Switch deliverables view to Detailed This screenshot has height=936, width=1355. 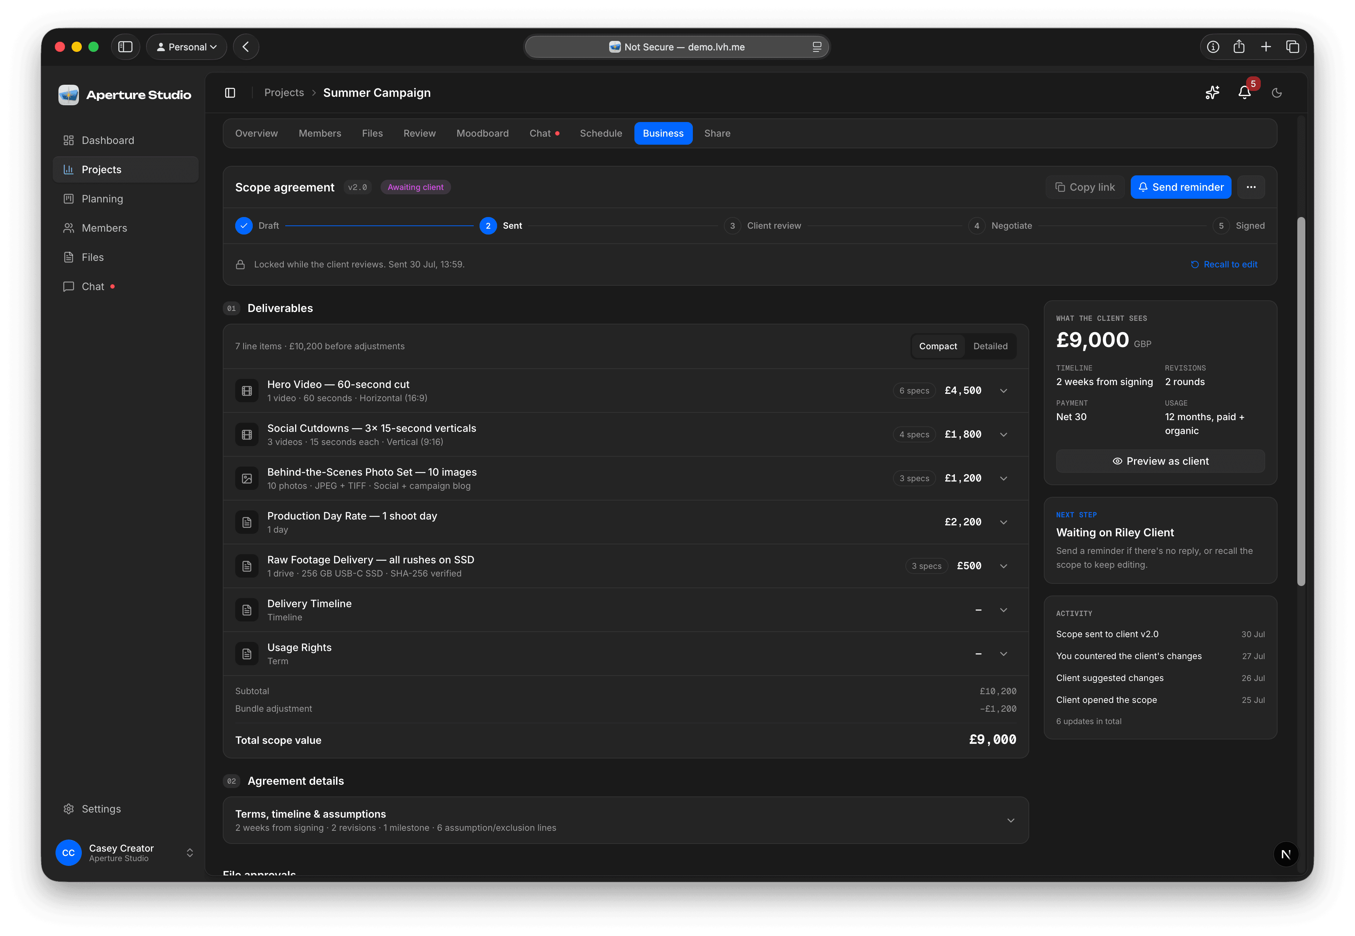(990, 346)
